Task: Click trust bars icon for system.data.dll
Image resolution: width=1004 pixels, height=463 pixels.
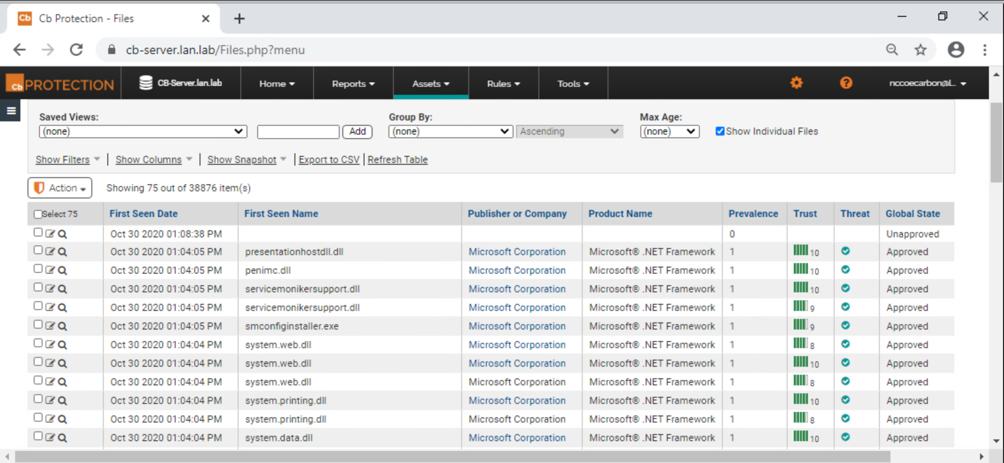Action: (801, 436)
